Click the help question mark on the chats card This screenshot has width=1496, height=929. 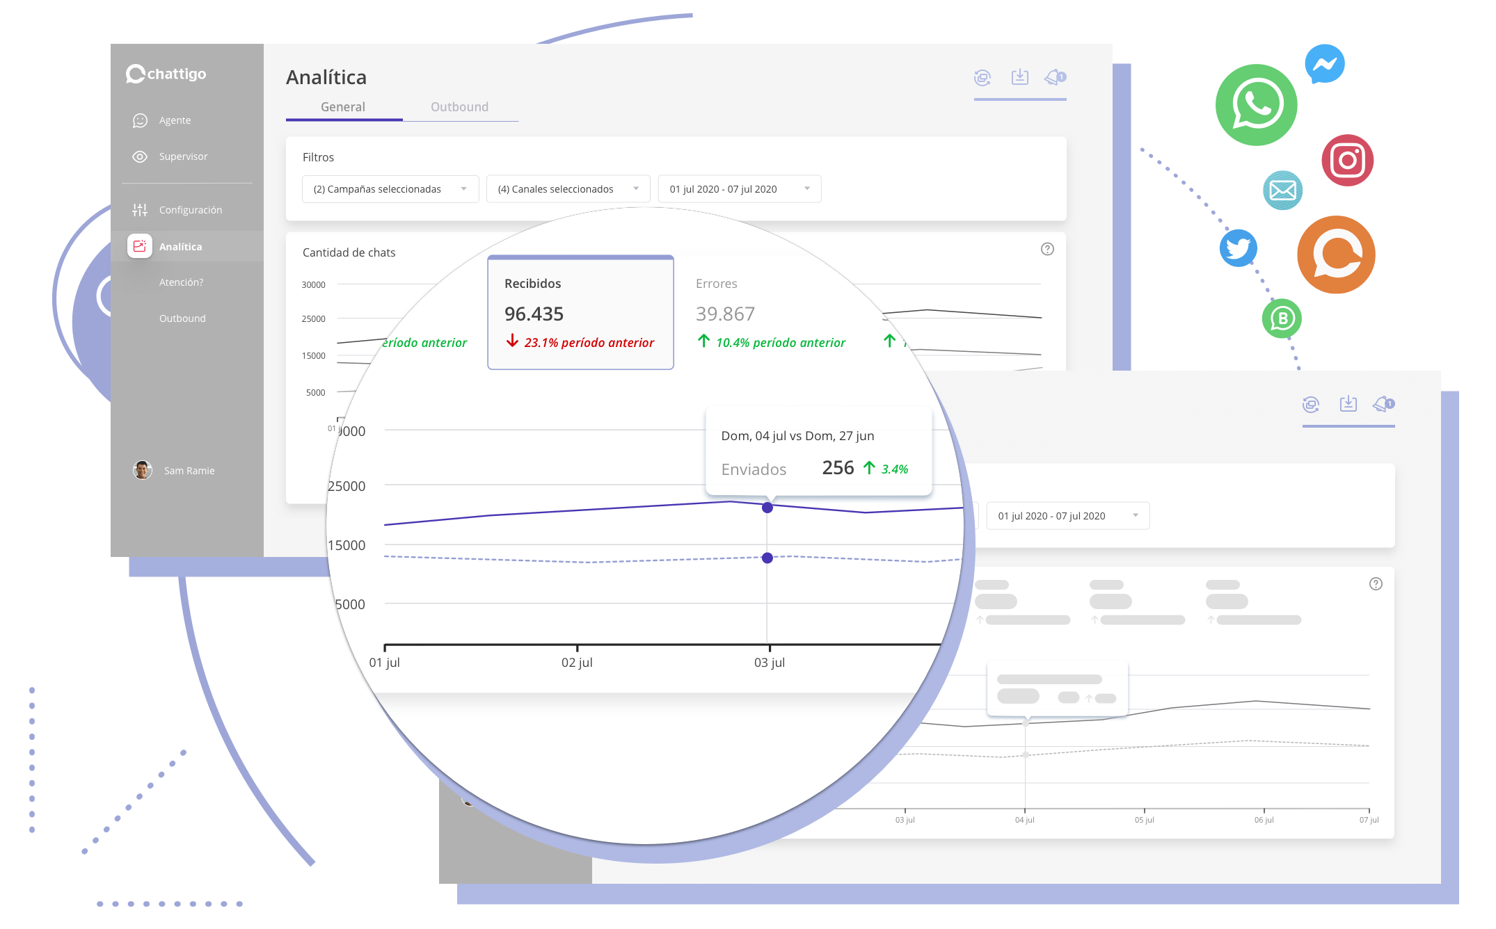[x=1047, y=249]
